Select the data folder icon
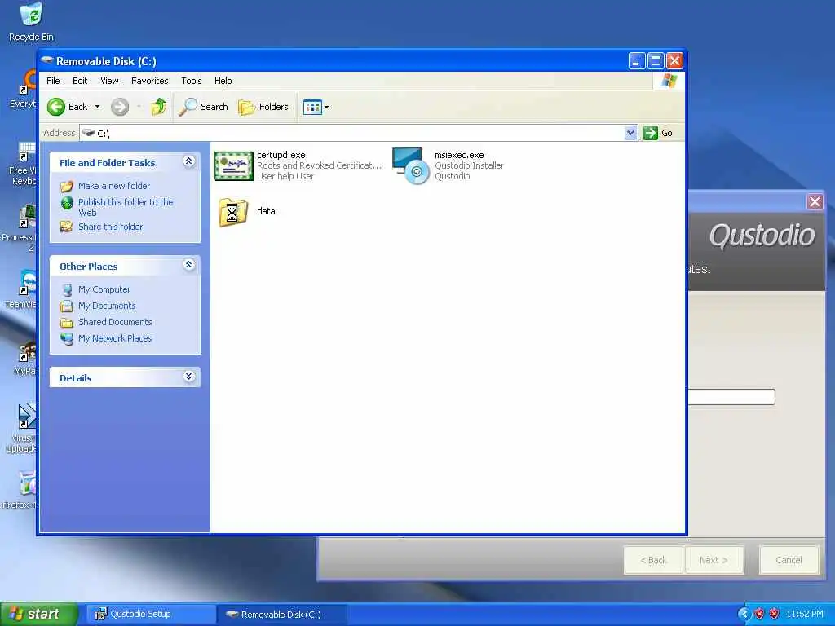Viewport: 835px width, 626px height. point(233,213)
